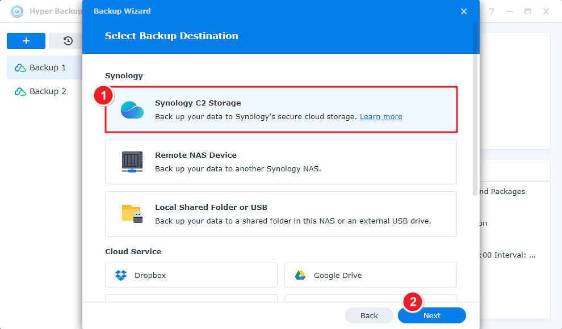Open the backup restore history icon
This screenshot has height=329, width=562.
(x=68, y=41)
